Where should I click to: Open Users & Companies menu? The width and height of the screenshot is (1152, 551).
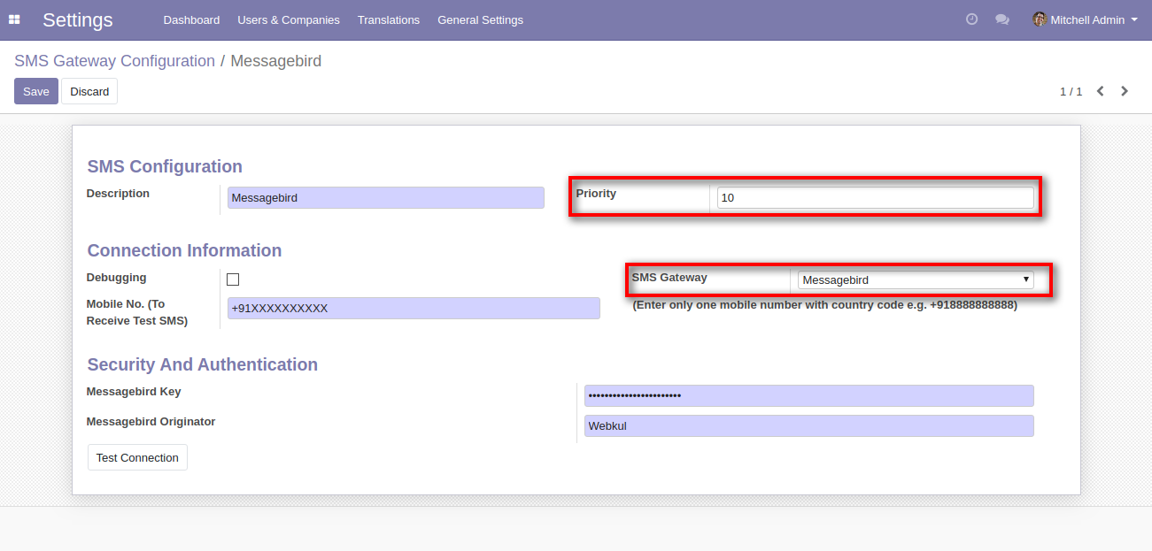(x=289, y=19)
